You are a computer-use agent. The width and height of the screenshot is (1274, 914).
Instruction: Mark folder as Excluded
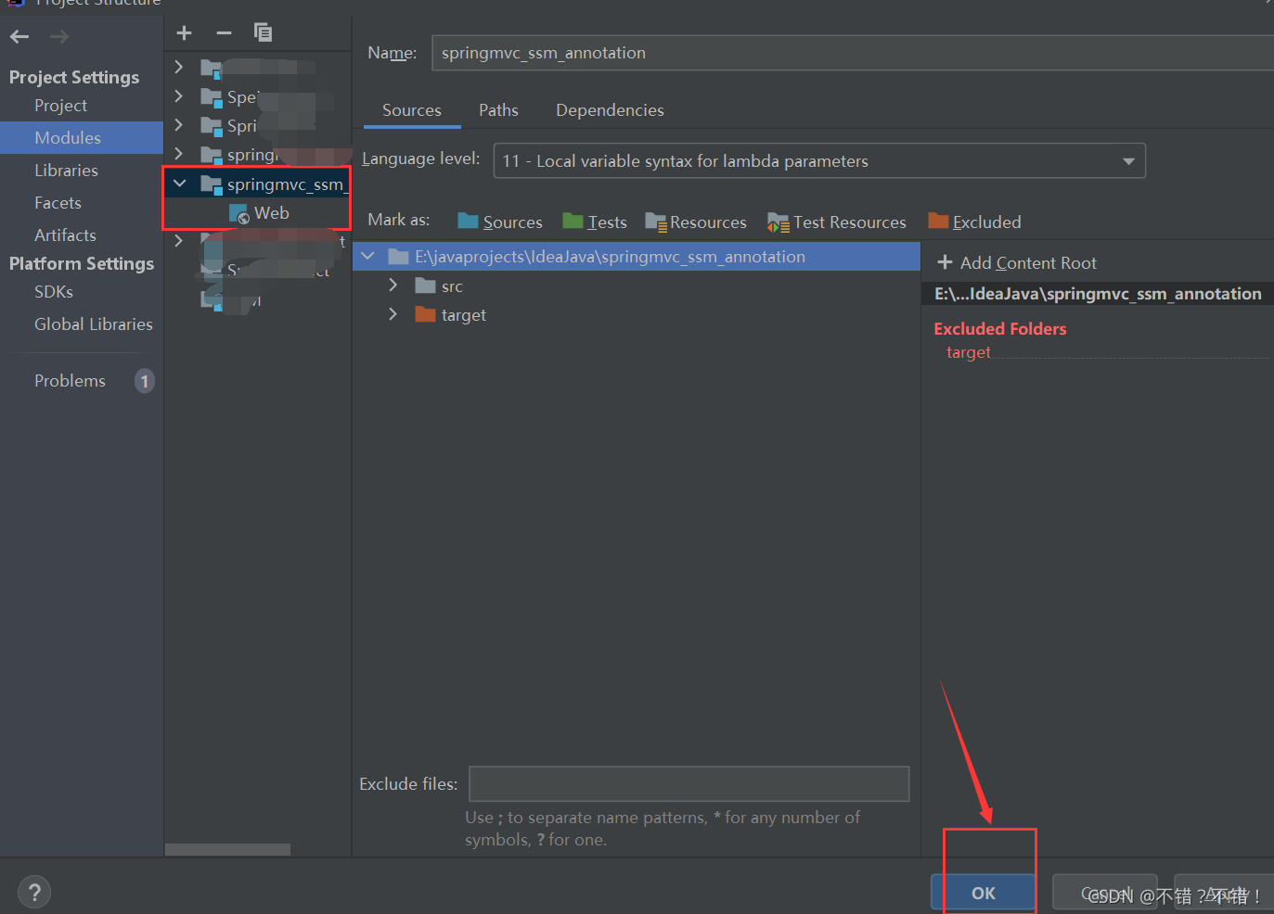pos(975,222)
